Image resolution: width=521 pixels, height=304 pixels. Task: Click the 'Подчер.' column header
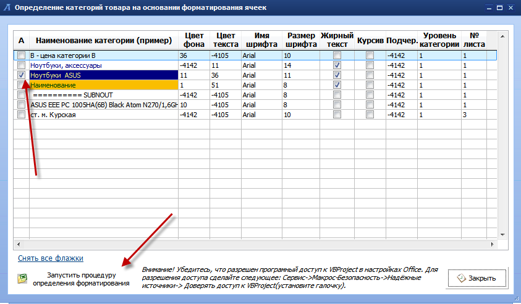click(402, 41)
